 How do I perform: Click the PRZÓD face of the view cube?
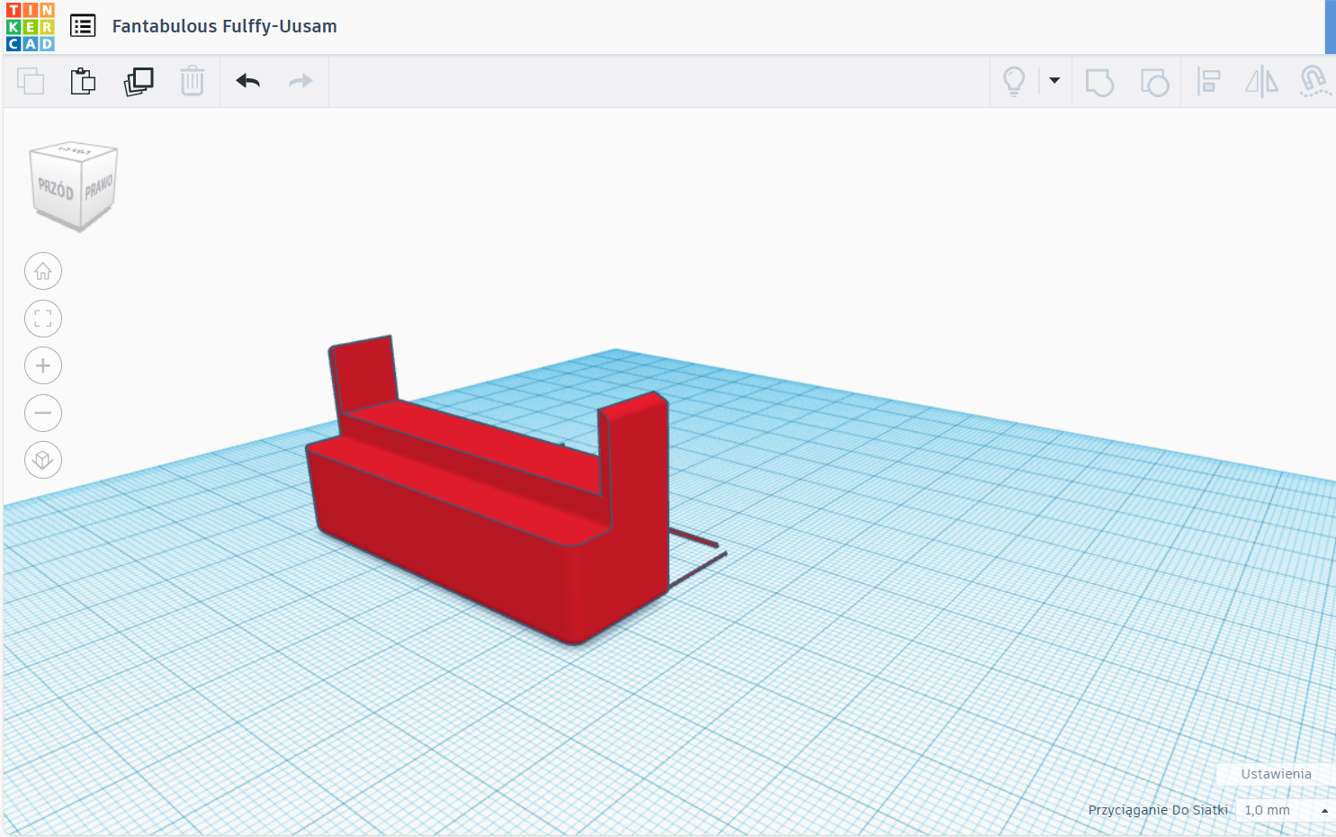tap(56, 189)
